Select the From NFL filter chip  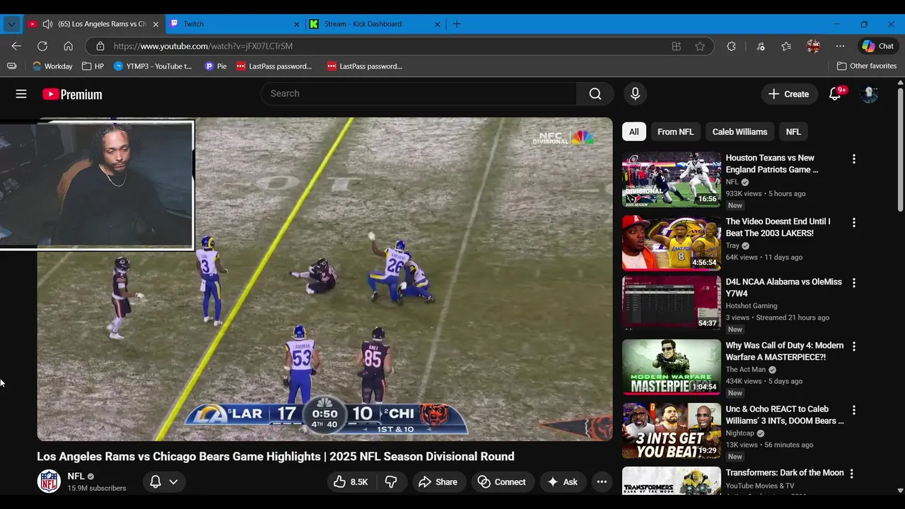click(x=675, y=131)
